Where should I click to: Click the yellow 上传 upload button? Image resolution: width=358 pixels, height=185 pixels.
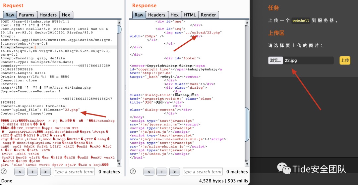(345, 61)
